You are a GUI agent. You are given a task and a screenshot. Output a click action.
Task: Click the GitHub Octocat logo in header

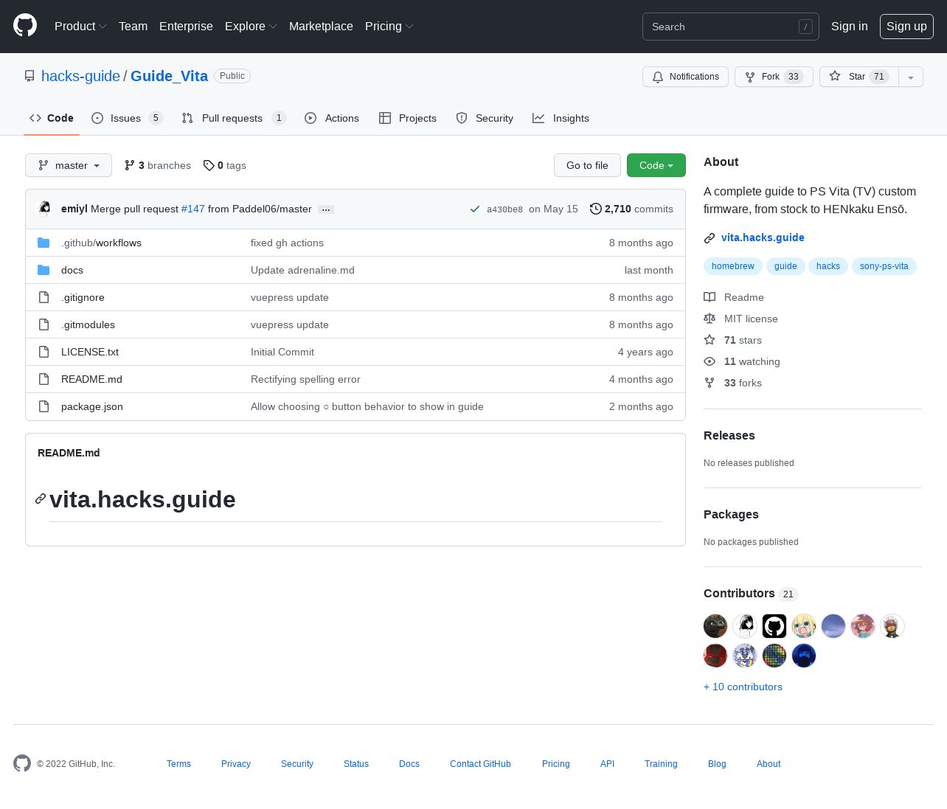coord(25,26)
